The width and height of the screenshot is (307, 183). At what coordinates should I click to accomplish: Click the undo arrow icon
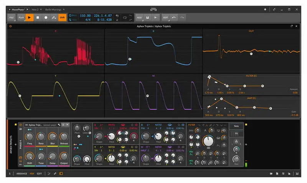(173, 17)
